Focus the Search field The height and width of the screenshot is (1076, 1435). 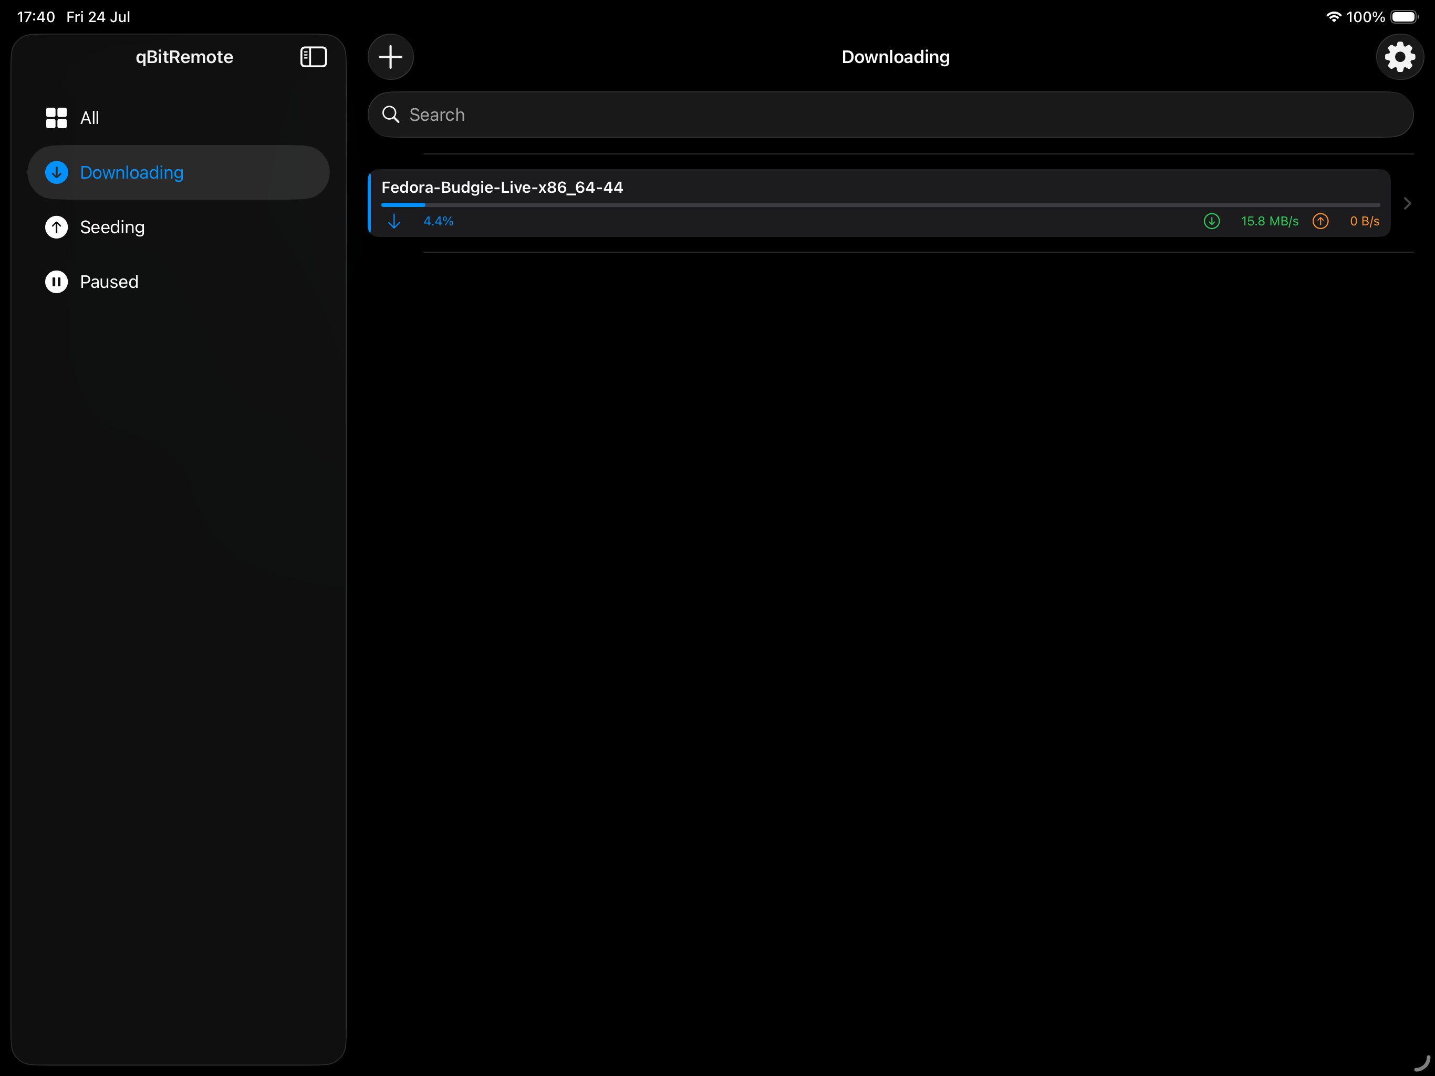click(x=890, y=115)
